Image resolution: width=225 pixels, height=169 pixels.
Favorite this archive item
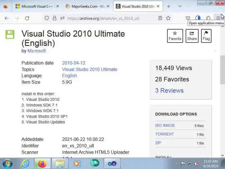175,36
